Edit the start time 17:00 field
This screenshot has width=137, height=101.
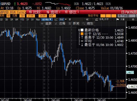31,16
